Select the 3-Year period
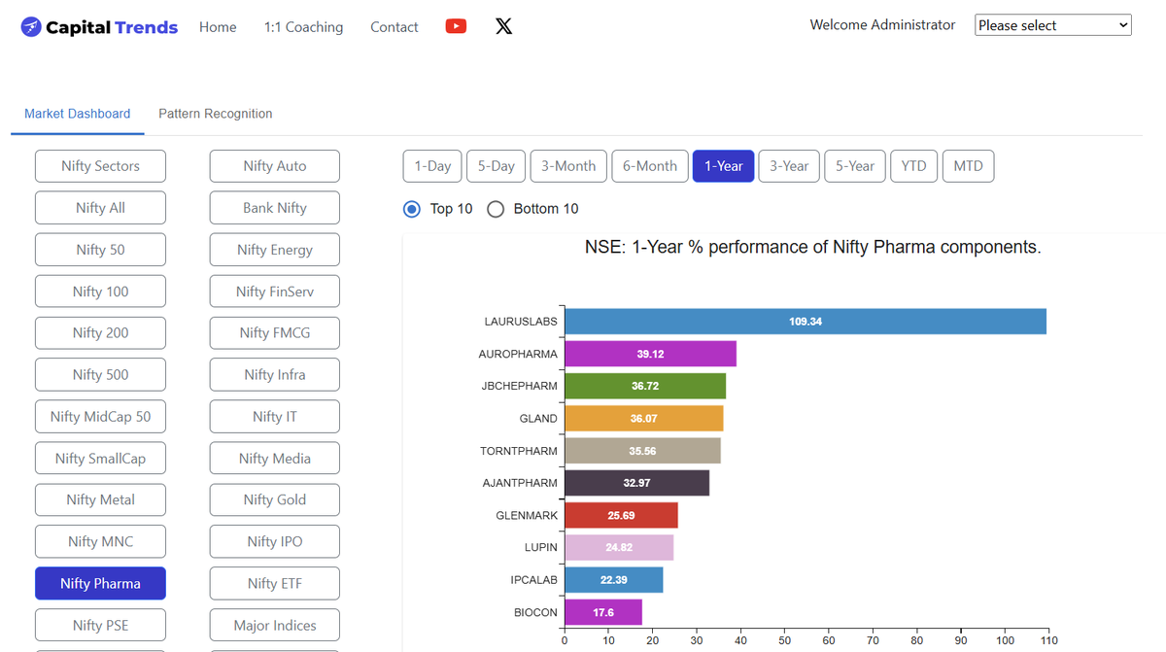 (x=789, y=166)
